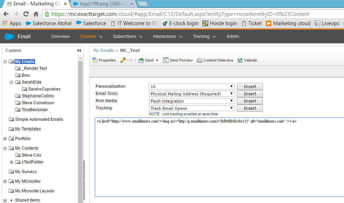Open the Marketing cloud bookmark

coord(288,23)
